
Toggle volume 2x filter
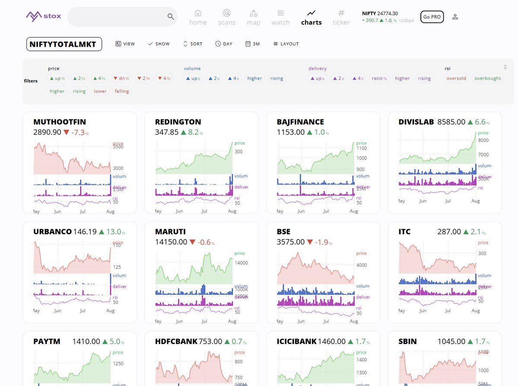214,78
